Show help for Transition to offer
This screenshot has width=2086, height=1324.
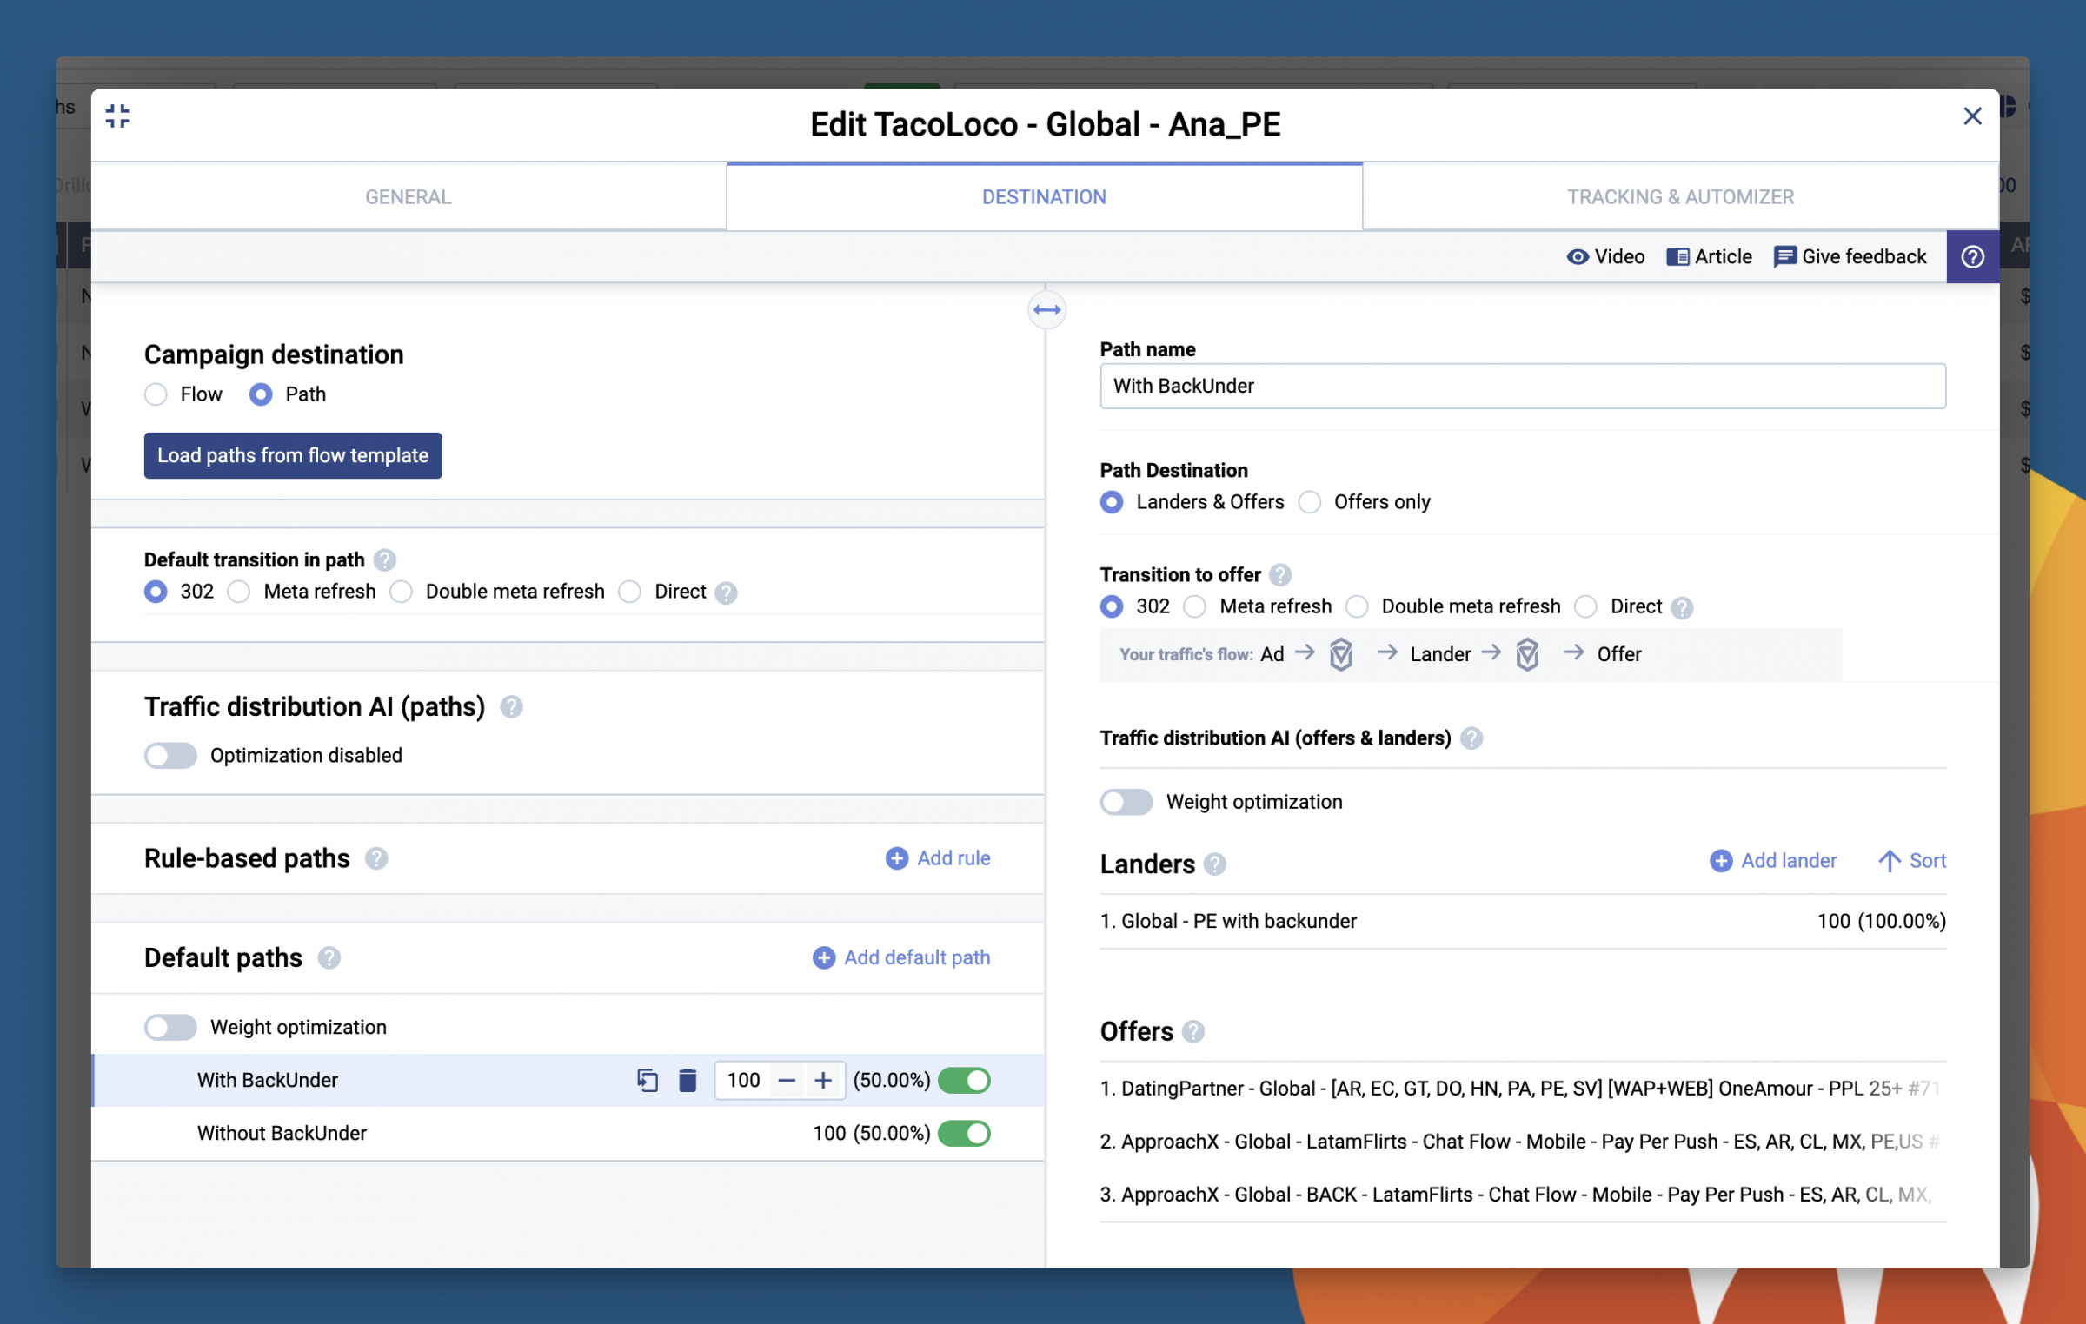coord(1280,575)
